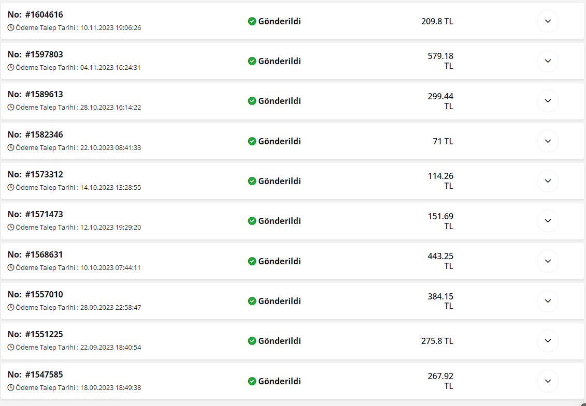Click the checkmark icon on #1547585 row
The height and width of the screenshot is (406, 586).
point(252,381)
